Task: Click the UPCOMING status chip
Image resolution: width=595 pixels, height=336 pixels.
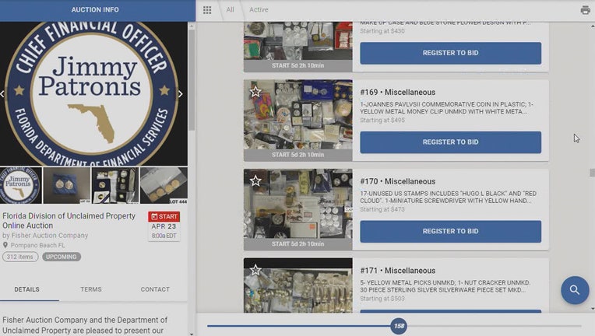Action: 61,257
